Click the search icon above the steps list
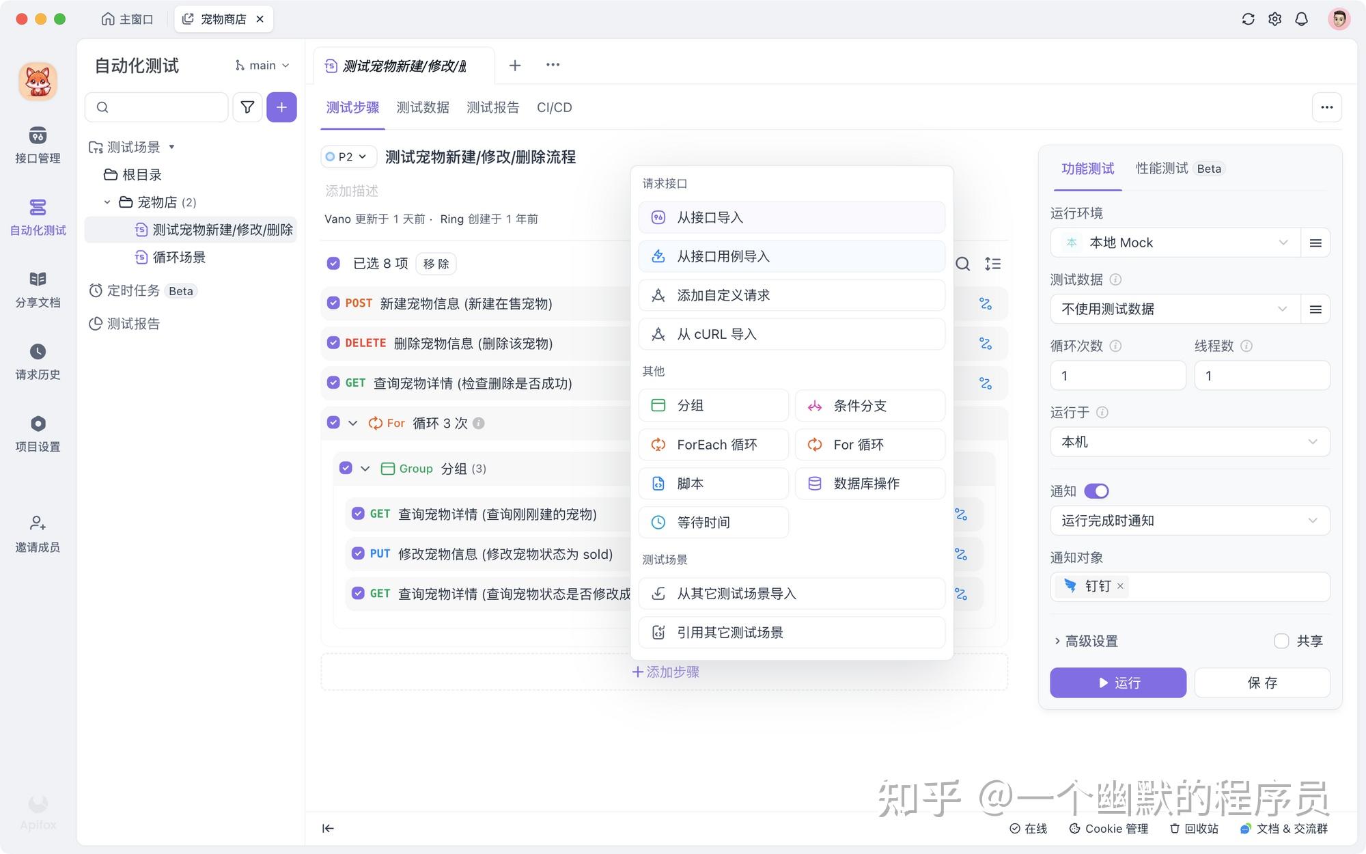 pos(962,264)
